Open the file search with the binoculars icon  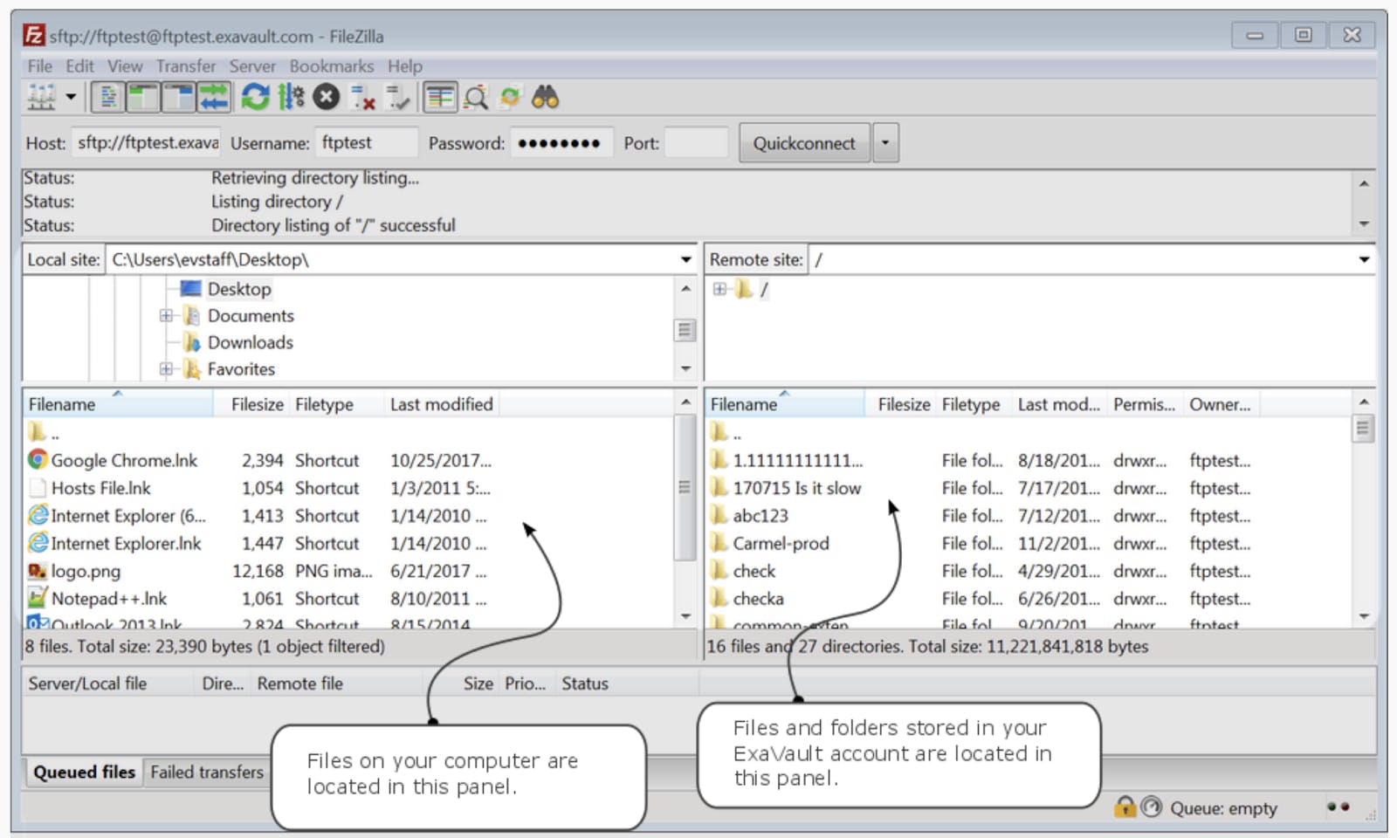point(543,97)
